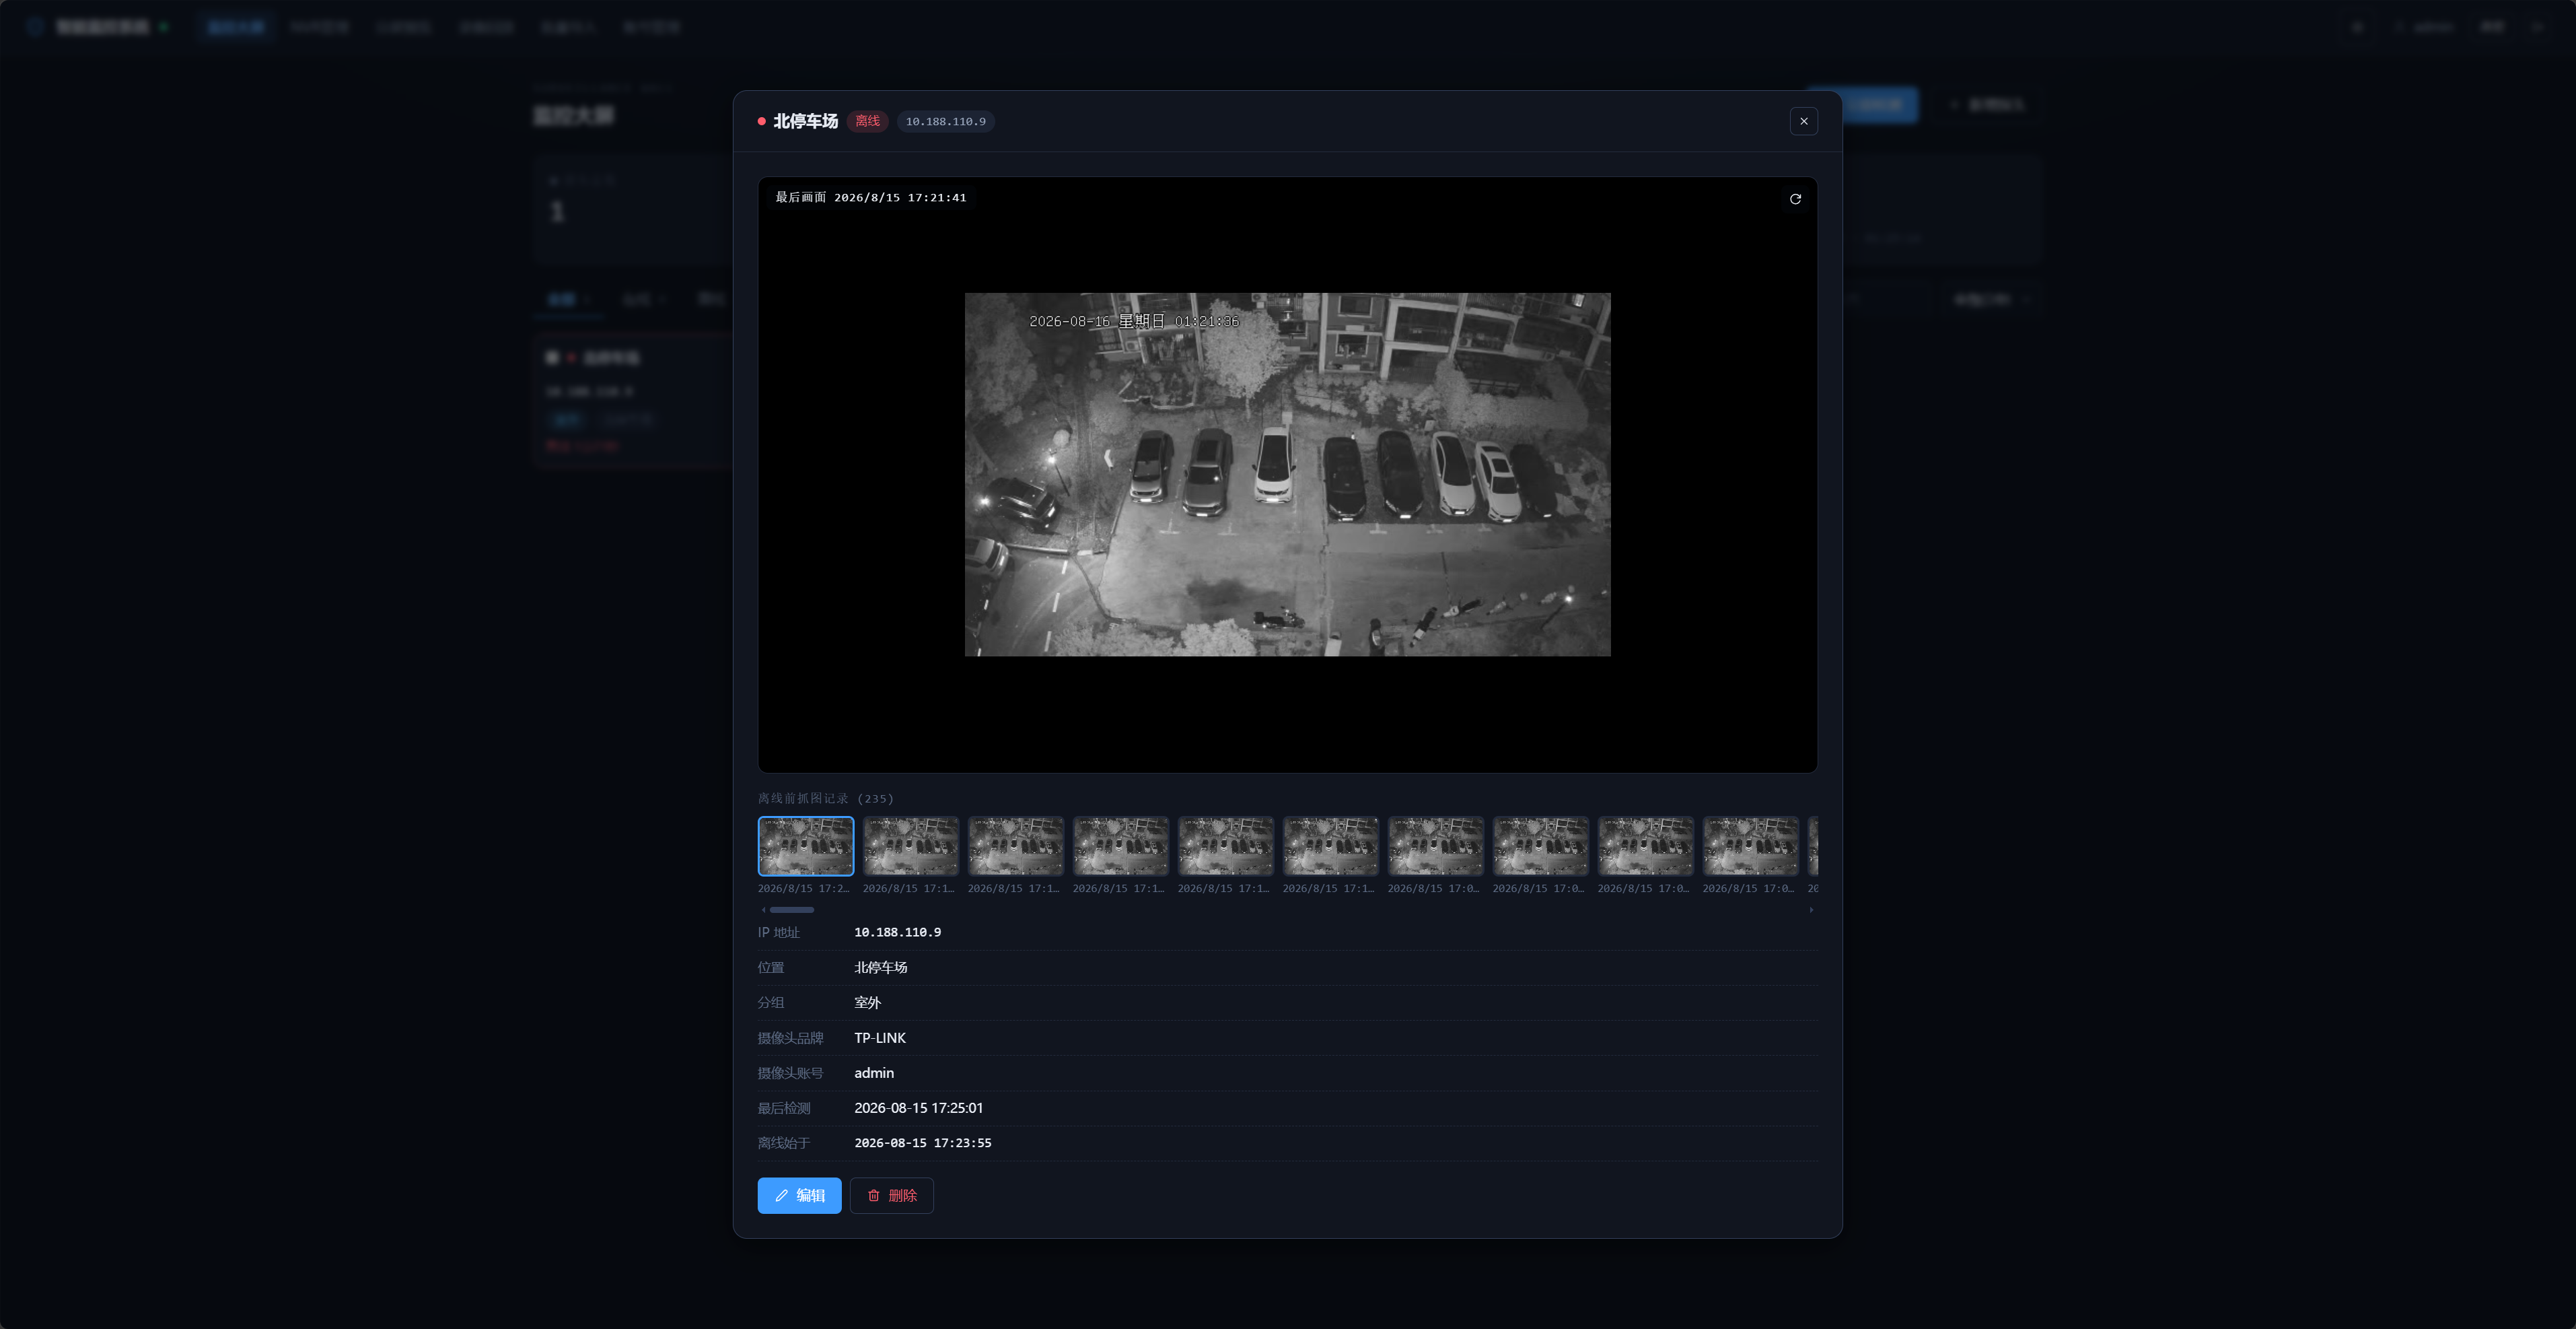Refresh the last-frame camera image

[1795, 199]
